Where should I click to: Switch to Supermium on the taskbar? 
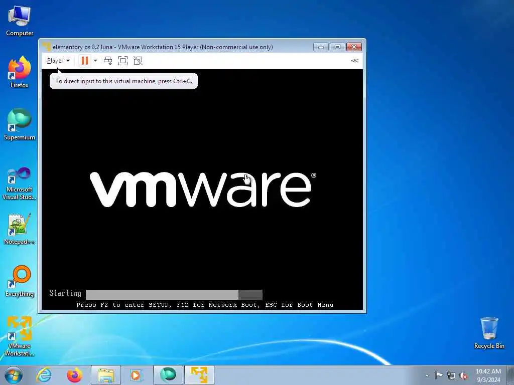coord(168,375)
